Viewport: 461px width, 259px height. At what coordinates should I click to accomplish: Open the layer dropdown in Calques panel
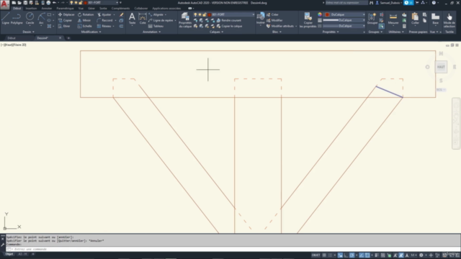(224, 14)
